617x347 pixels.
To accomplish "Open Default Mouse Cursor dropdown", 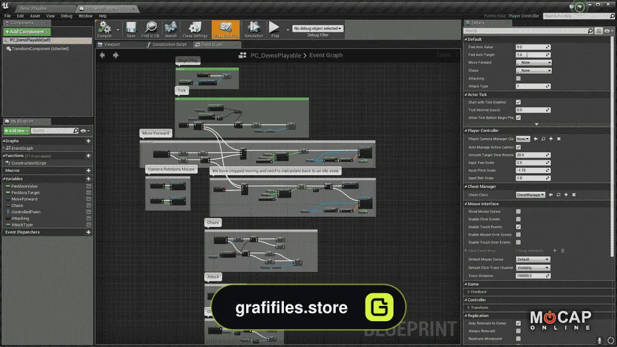I will click(x=533, y=259).
